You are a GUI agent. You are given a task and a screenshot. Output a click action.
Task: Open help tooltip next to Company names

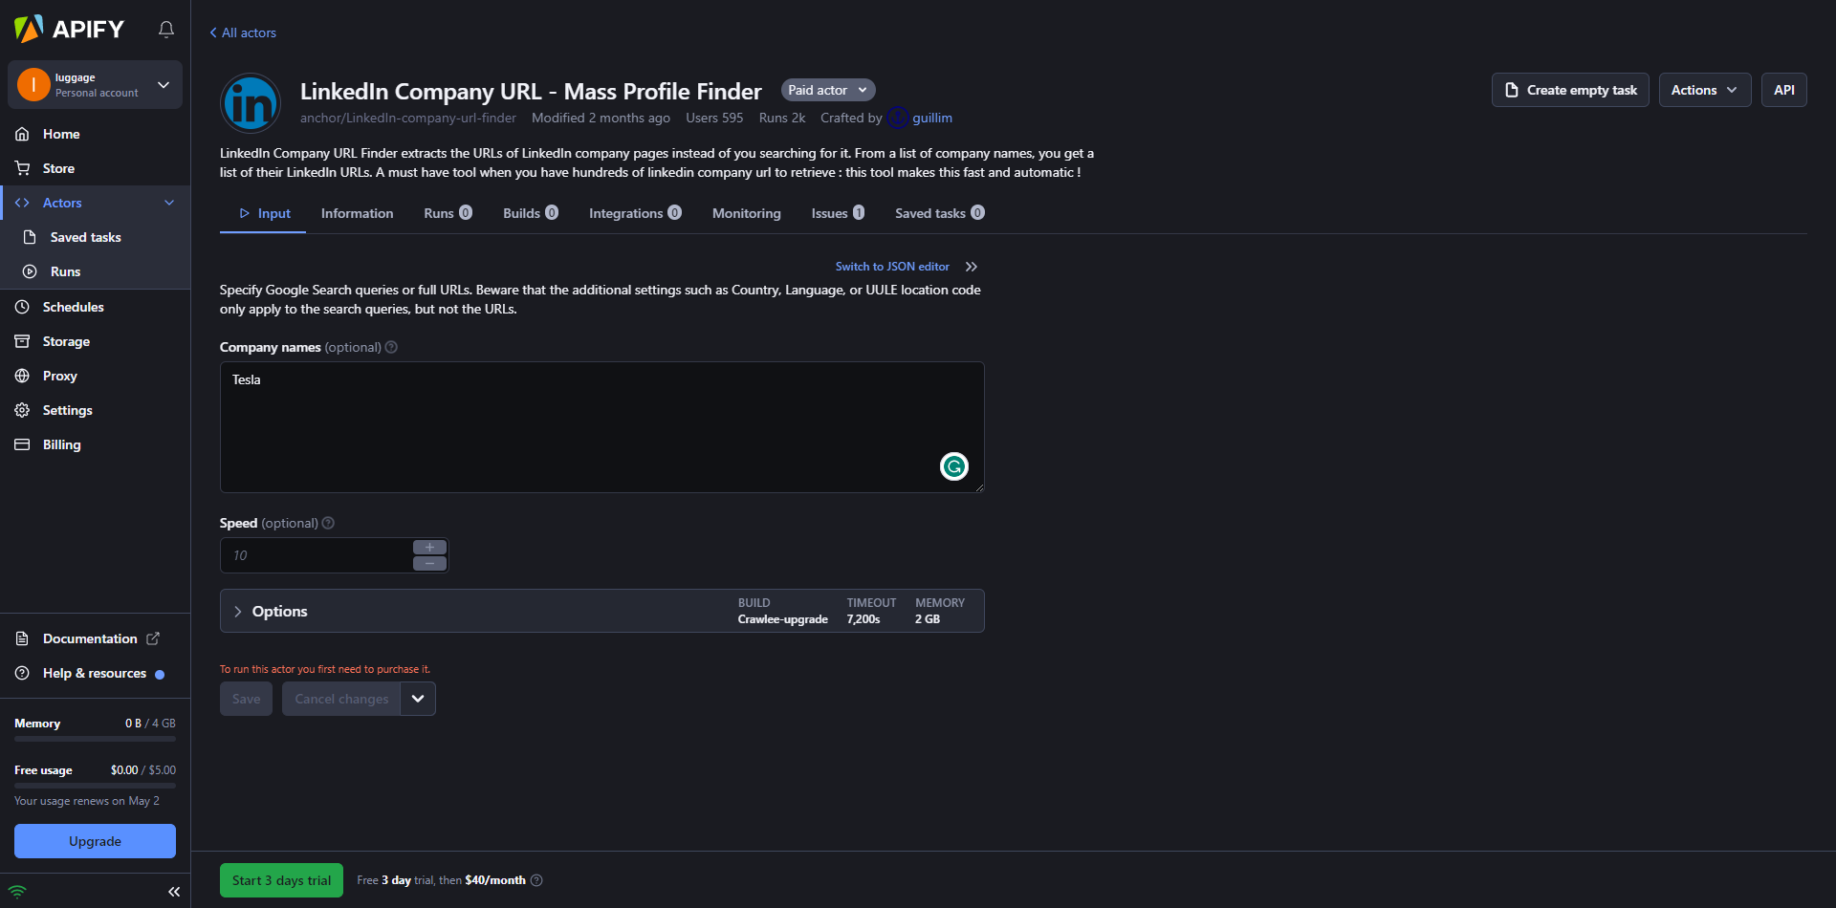(x=391, y=348)
